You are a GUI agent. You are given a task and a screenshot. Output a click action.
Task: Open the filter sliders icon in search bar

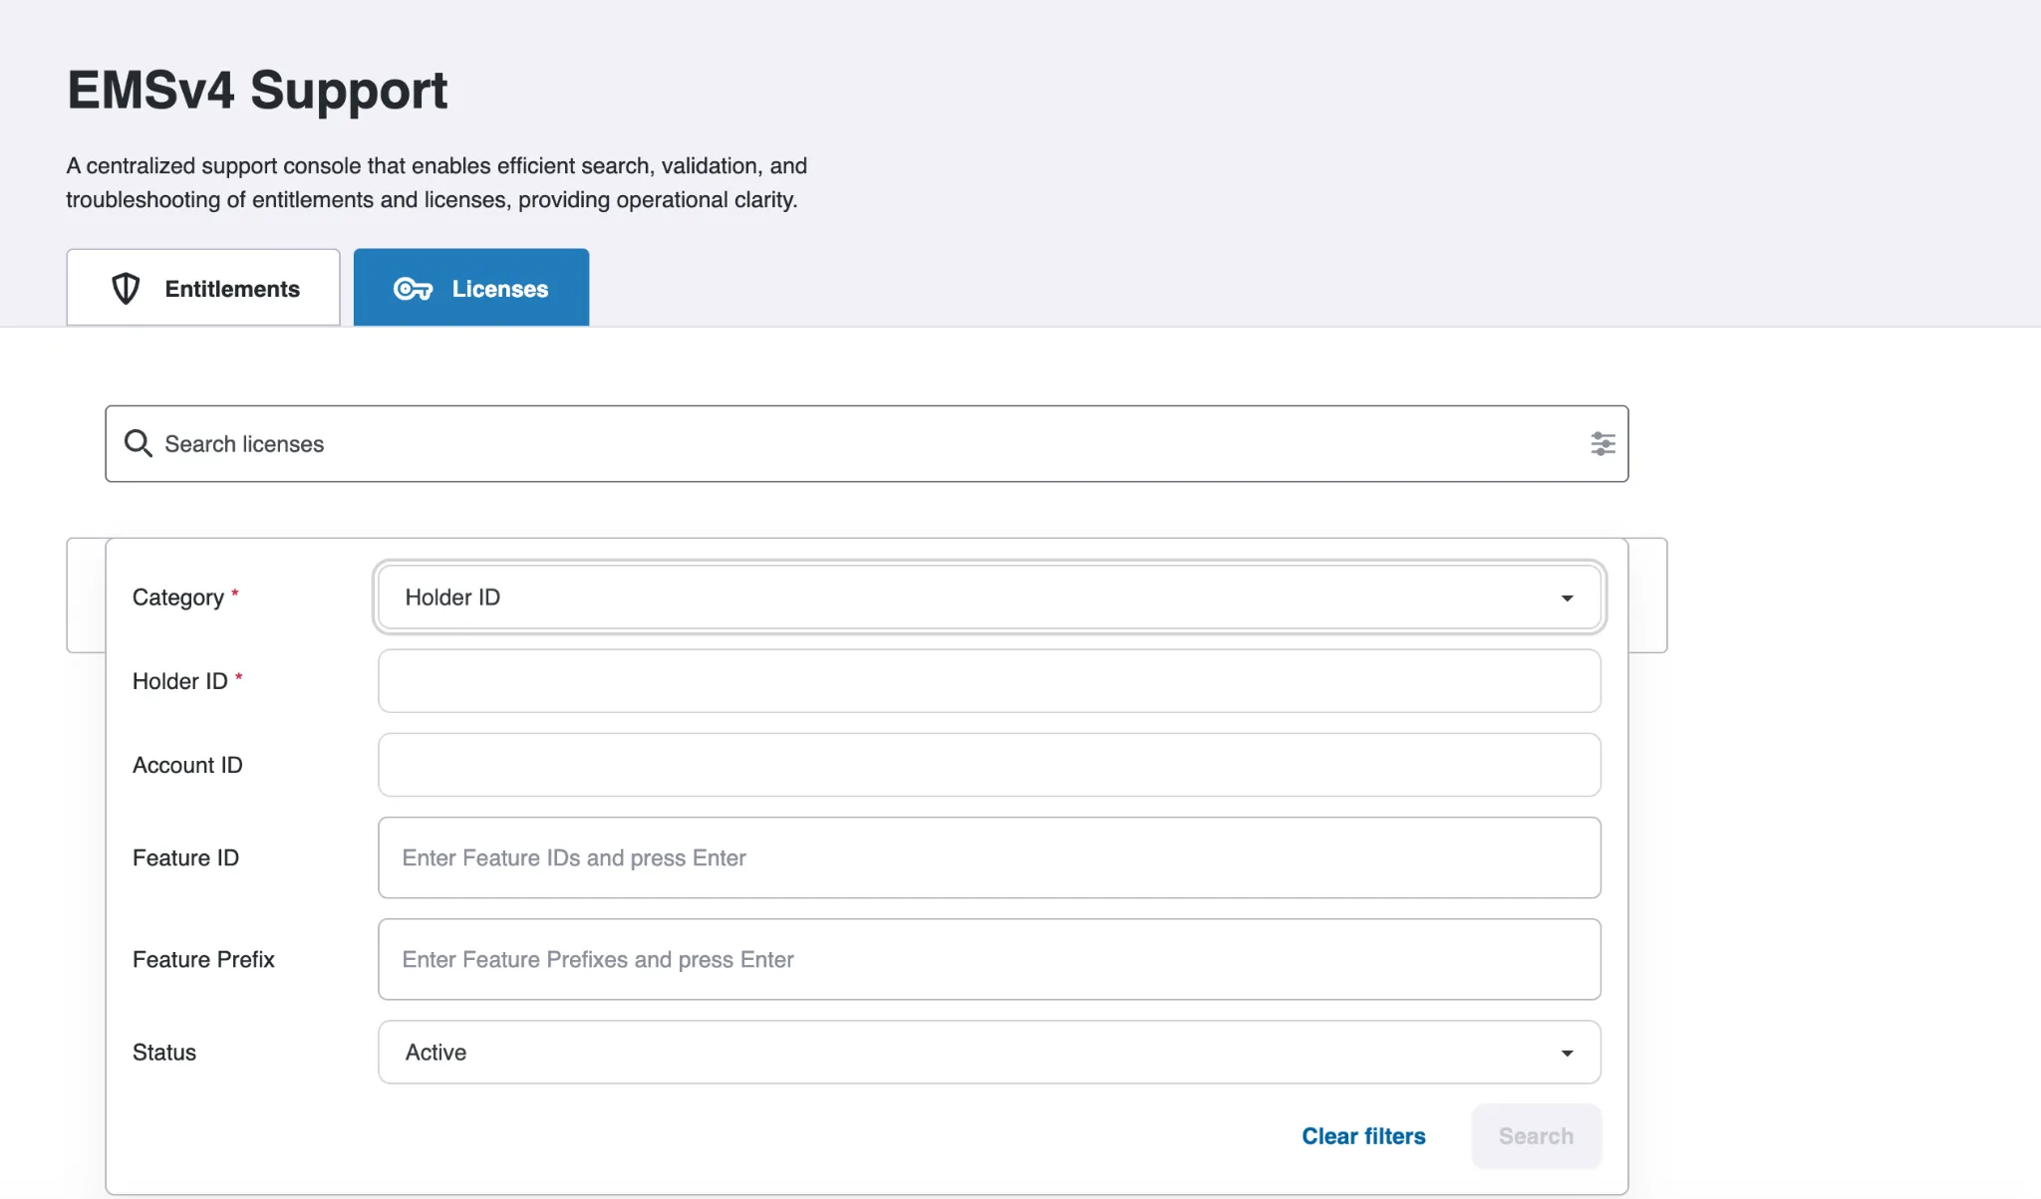point(1603,444)
